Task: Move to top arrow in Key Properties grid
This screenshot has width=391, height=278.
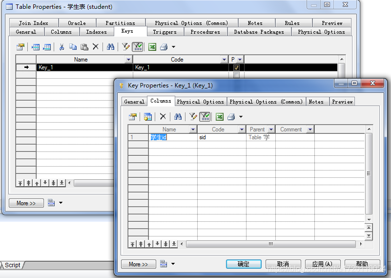Action: [x=132, y=244]
